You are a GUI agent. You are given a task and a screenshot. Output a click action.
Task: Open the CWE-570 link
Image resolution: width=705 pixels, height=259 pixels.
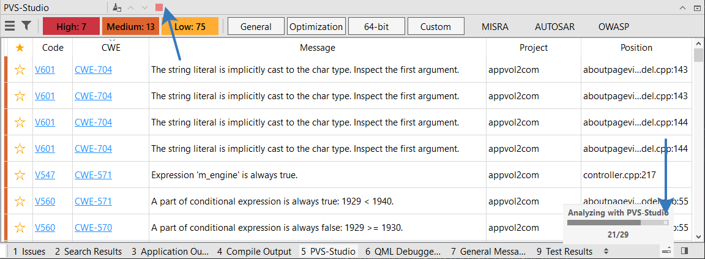click(x=93, y=228)
